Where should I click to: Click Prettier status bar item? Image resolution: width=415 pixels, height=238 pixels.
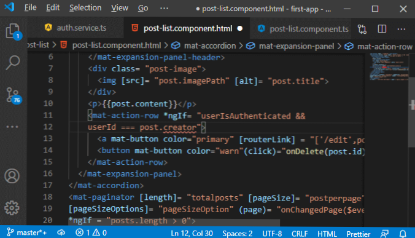coord(358,234)
